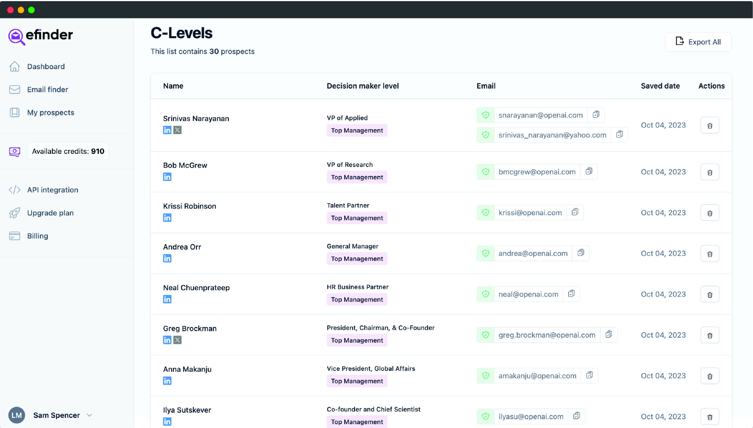The image size is (753, 428).
Task: Open Anna Makanju's LinkedIn page
Action: pyautogui.click(x=167, y=380)
